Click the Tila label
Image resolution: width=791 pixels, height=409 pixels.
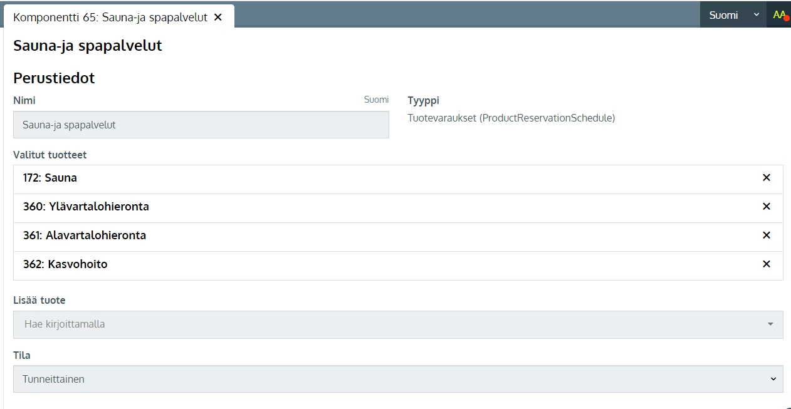click(x=22, y=355)
